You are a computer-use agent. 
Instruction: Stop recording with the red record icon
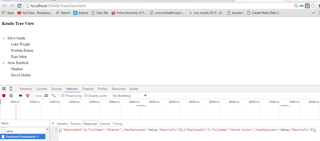[x=4, y=96]
